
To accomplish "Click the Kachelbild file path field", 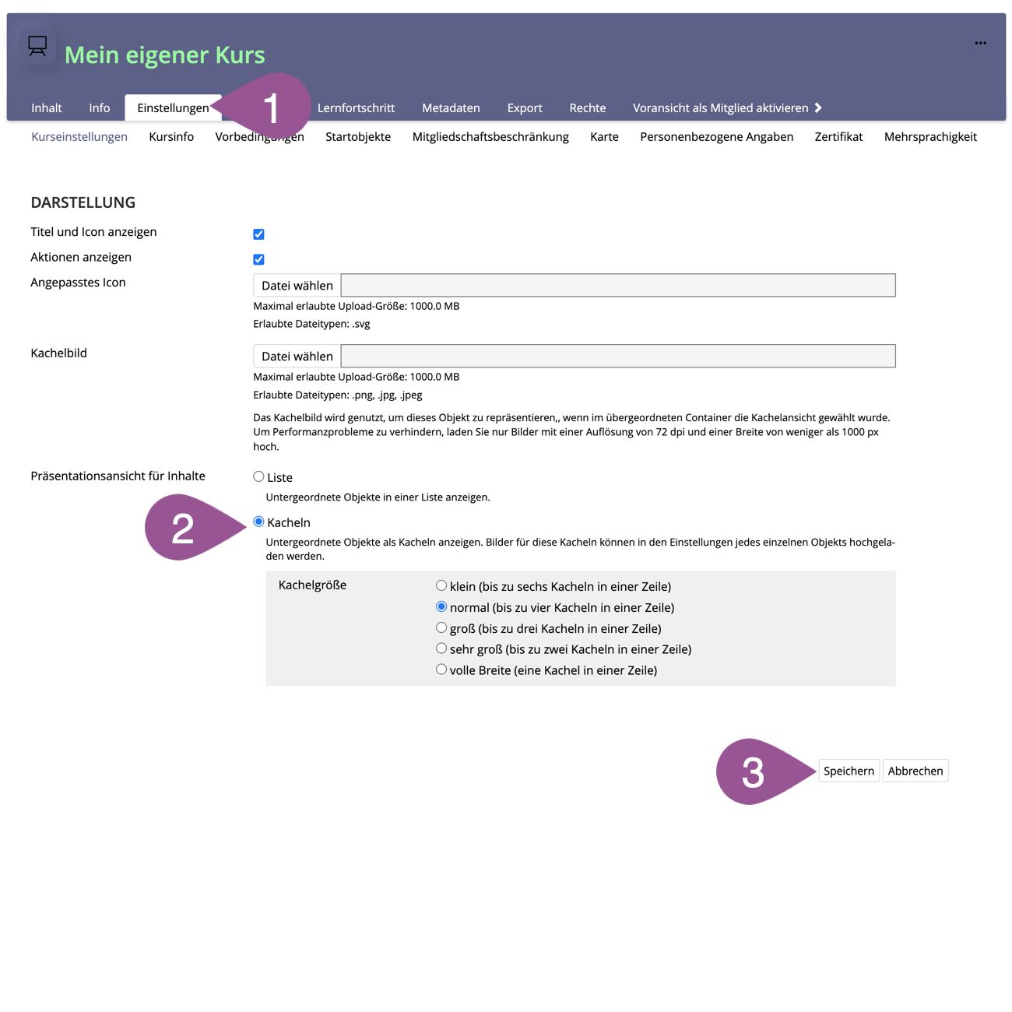I will [618, 357].
